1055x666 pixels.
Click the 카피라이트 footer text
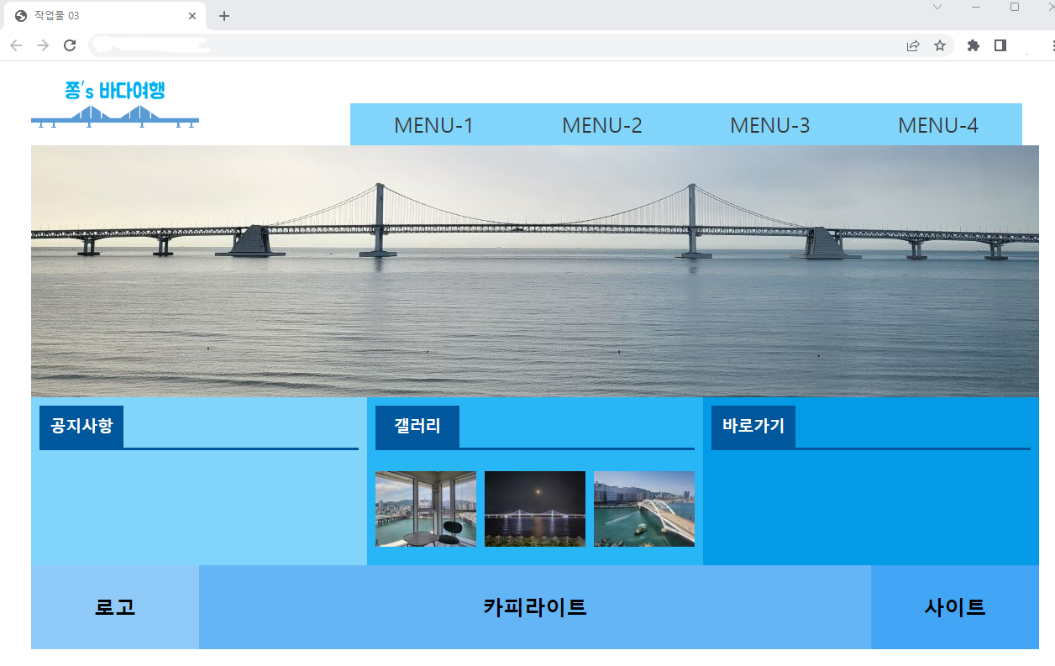pyautogui.click(x=535, y=607)
